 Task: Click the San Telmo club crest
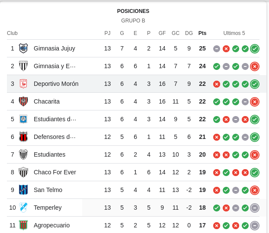click(23, 190)
